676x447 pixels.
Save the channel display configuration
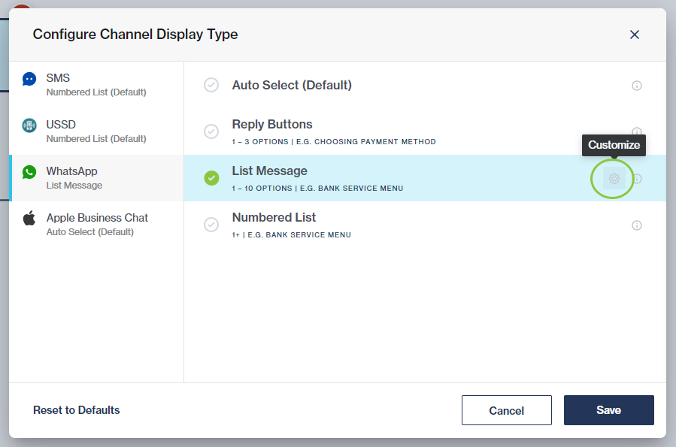coord(608,410)
